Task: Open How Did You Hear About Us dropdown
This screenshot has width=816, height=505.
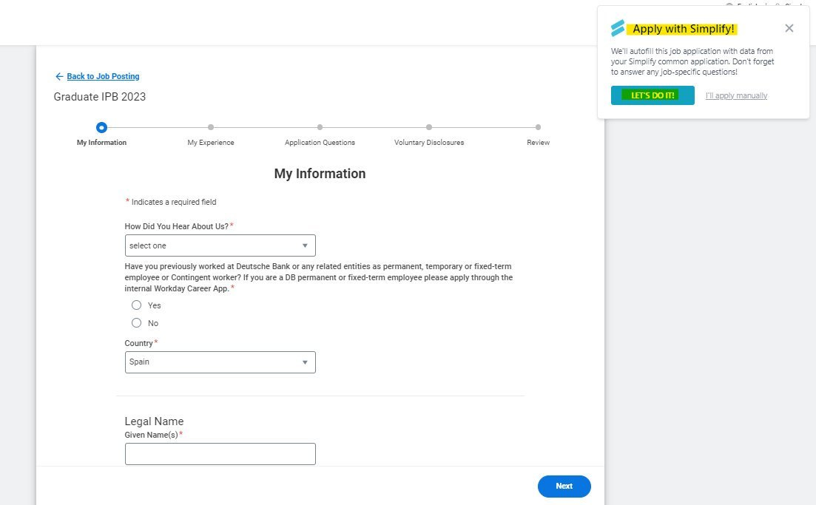Action: click(220, 245)
